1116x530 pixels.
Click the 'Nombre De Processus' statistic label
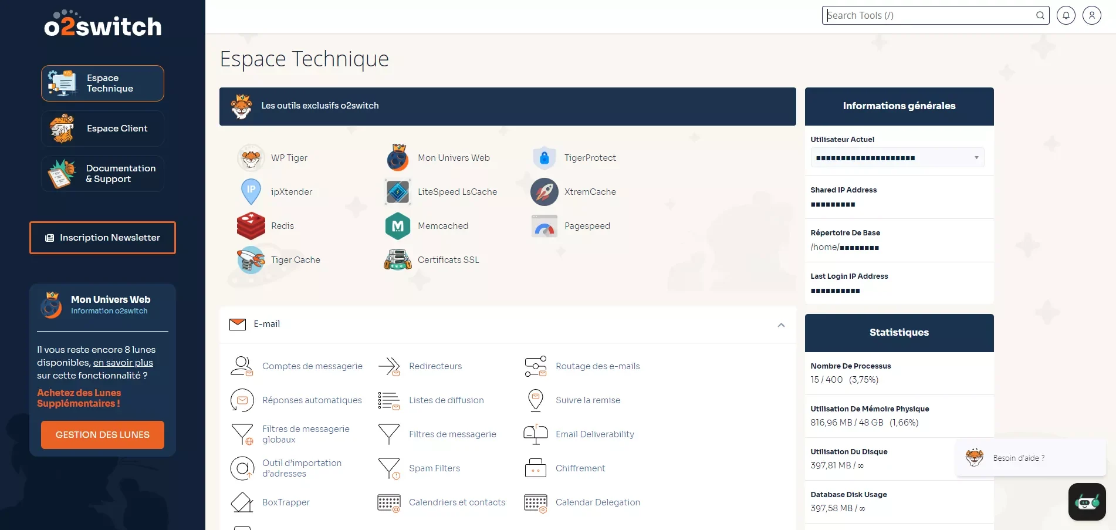click(851, 366)
